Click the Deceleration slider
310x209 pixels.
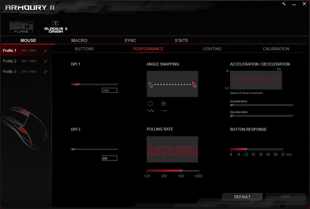tap(262, 116)
